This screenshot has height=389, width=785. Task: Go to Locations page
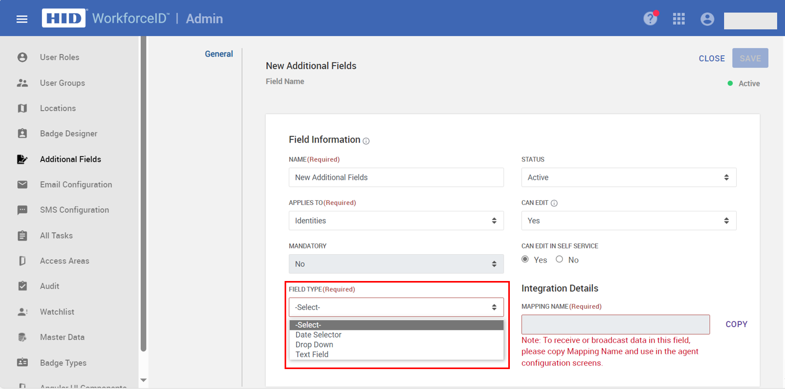58,108
